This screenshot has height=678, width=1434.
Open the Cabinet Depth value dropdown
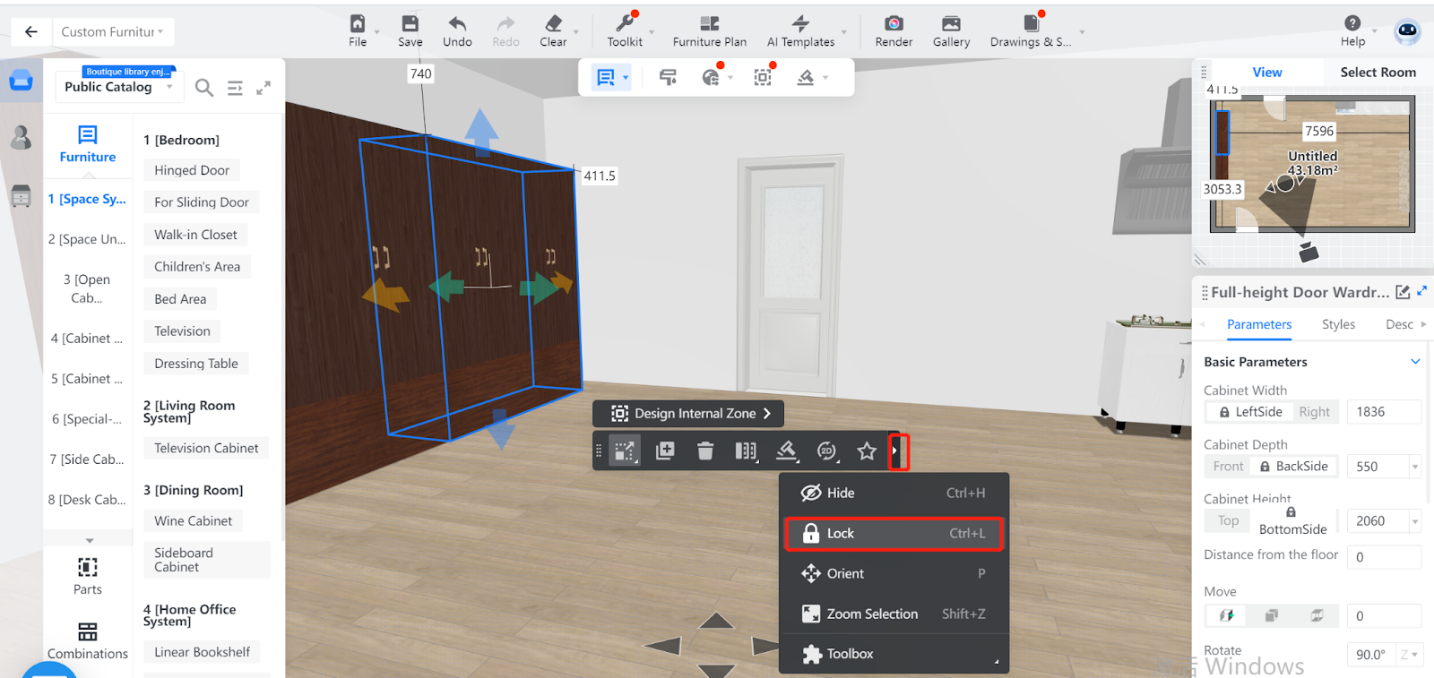coord(1415,467)
